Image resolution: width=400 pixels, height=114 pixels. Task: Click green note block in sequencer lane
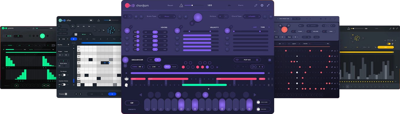(204, 85)
